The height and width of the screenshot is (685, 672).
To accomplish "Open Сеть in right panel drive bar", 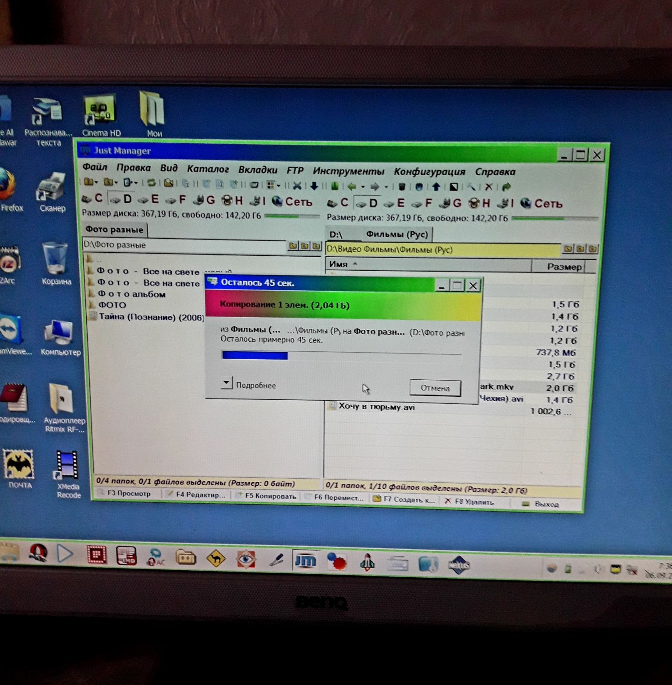I will pos(541,204).
